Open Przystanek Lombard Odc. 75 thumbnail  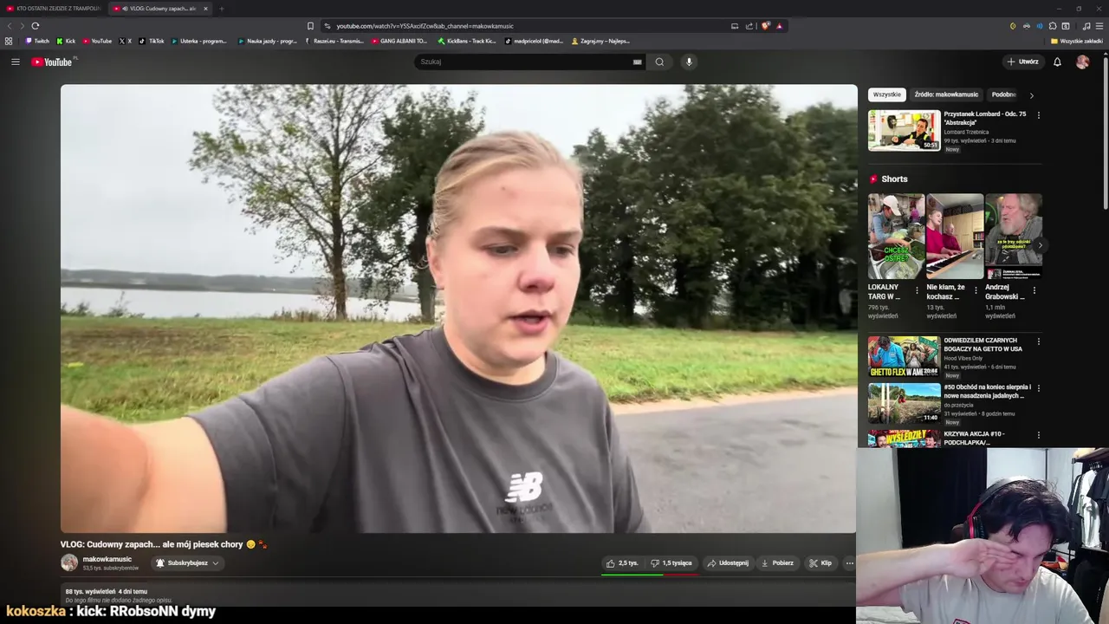tap(904, 130)
